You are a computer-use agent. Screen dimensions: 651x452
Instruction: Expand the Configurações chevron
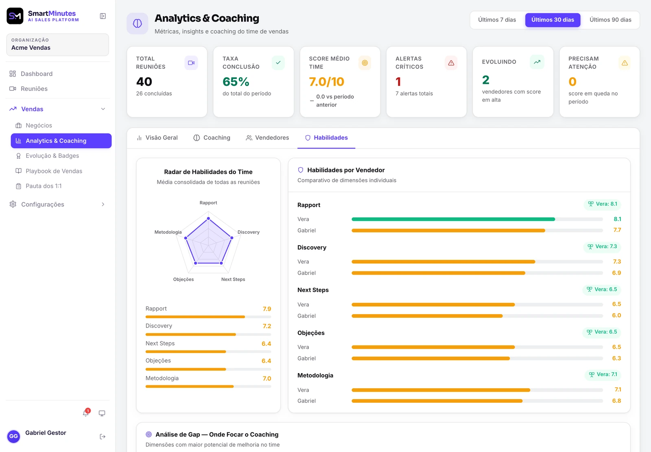coord(103,204)
